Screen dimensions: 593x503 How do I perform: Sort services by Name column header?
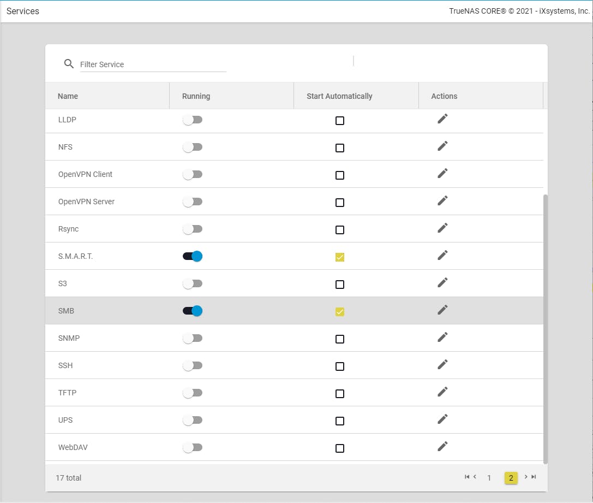[68, 96]
